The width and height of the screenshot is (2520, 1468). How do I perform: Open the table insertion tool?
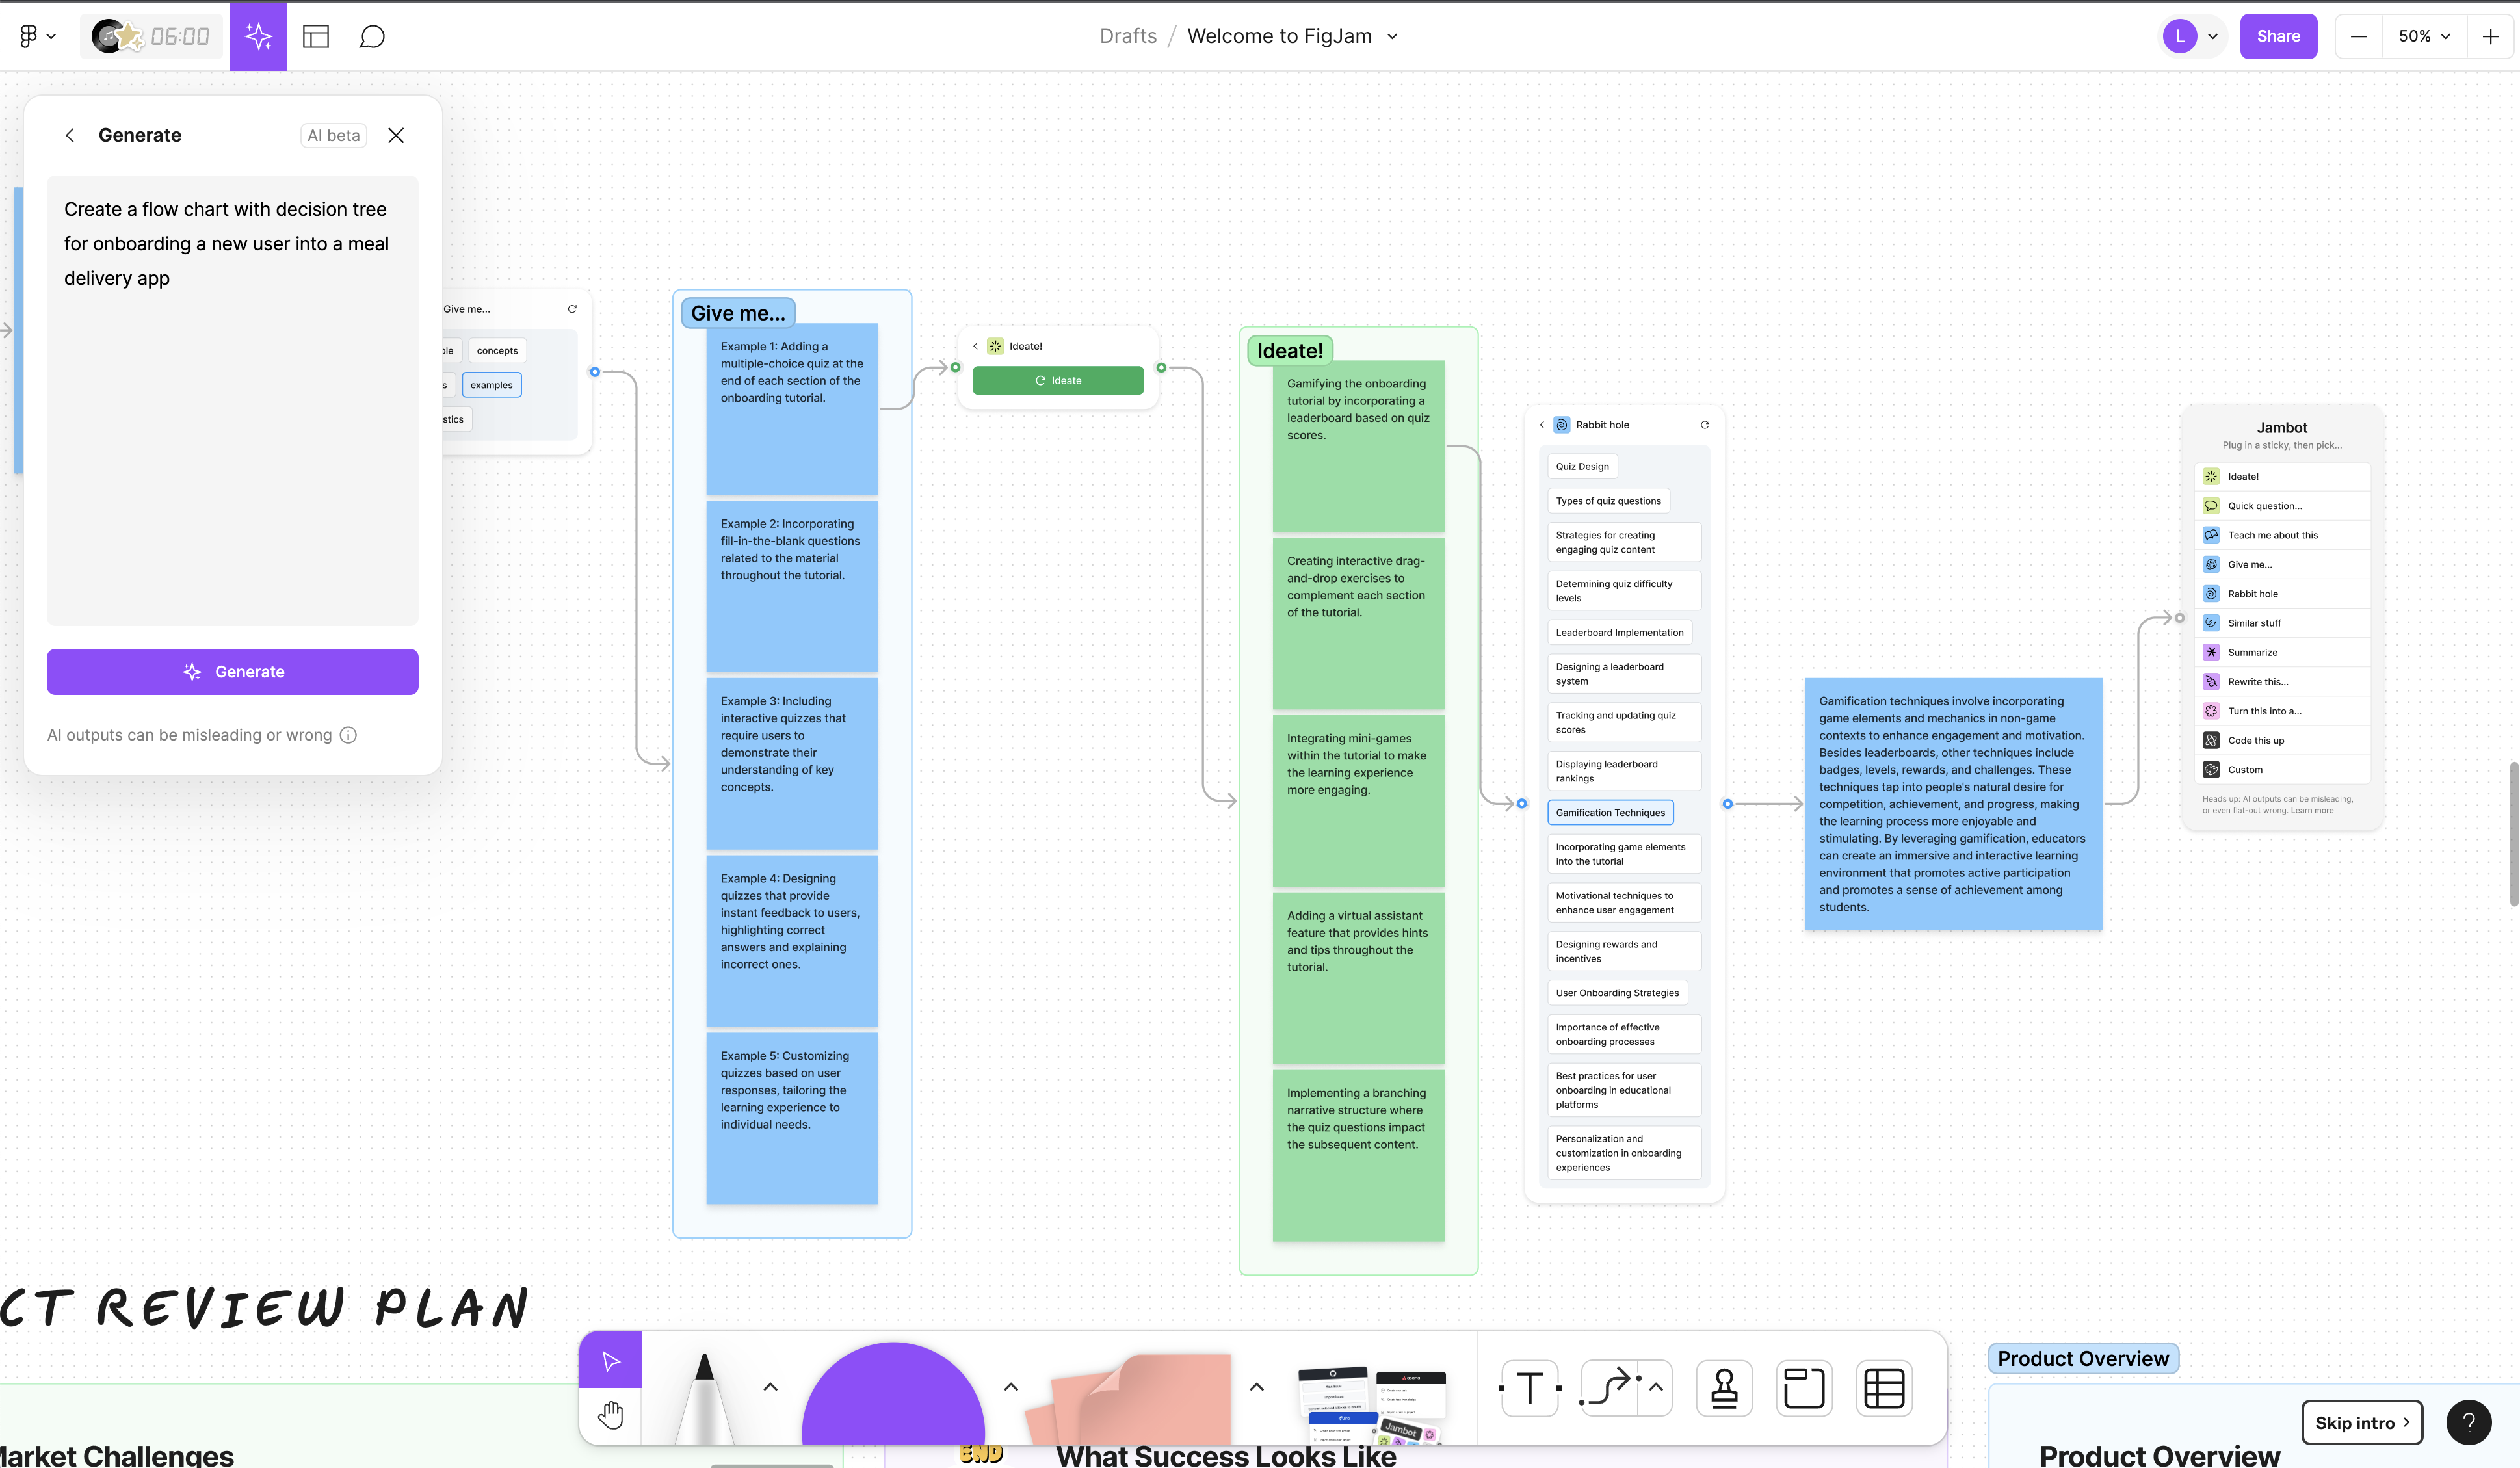coord(1884,1387)
